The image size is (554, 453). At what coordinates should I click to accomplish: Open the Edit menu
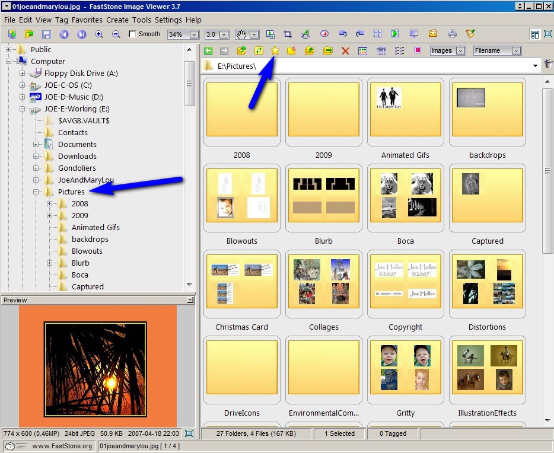(x=26, y=20)
